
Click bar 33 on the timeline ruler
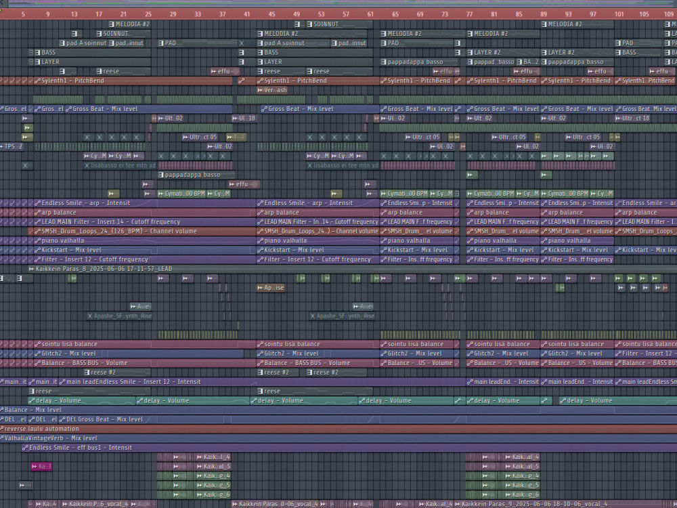pyautogui.click(x=197, y=14)
